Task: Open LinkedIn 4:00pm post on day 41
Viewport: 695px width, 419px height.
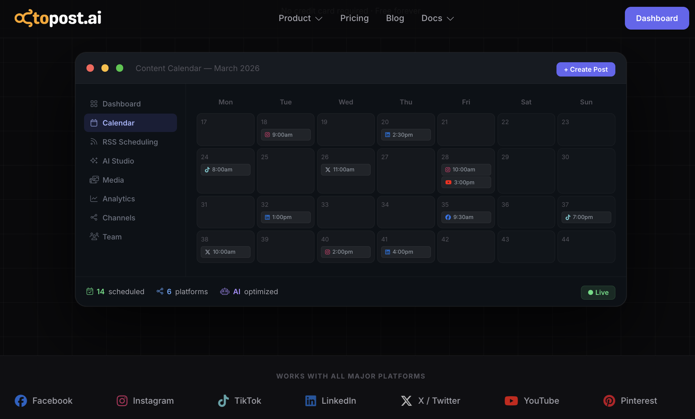Action: [406, 252]
